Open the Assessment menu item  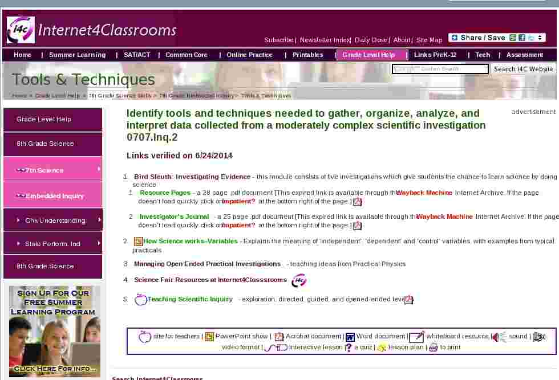point(525,55)
